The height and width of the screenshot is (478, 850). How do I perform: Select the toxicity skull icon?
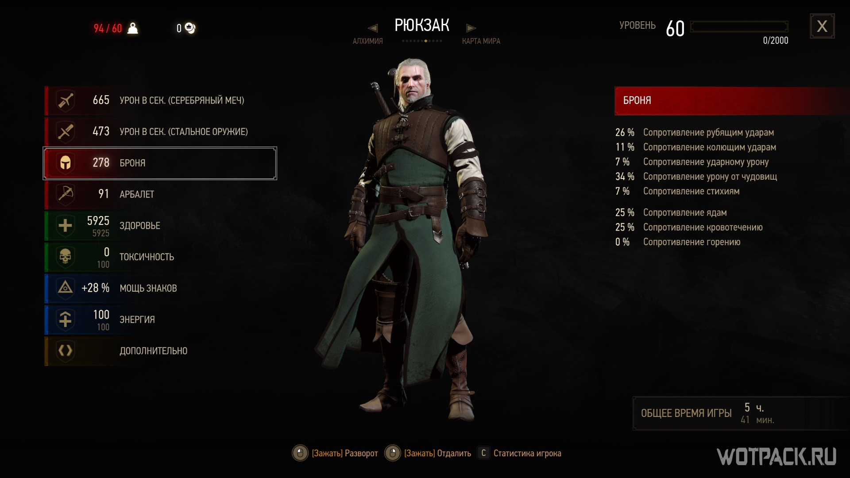(66, 257)
